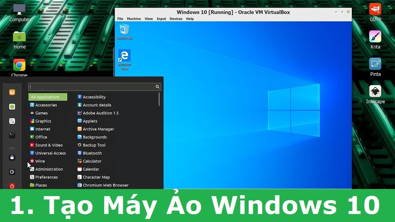Click the VirtualBox window title bar
This screenshot has width=395, height=222.
(x=233, y=12)
